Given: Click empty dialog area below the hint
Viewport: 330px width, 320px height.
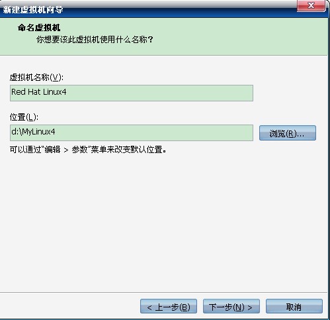Looking at the screenshot, I should click(x=163, y=221).
